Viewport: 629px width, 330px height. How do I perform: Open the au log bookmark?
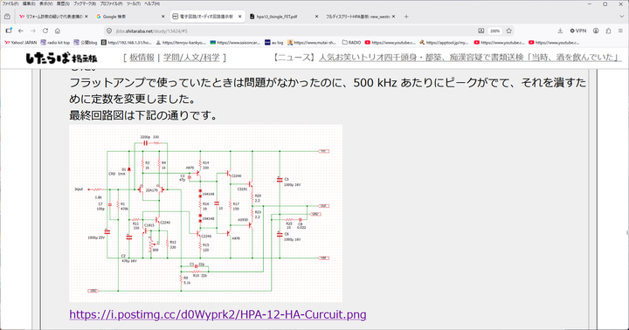click(x=274, y=43)
